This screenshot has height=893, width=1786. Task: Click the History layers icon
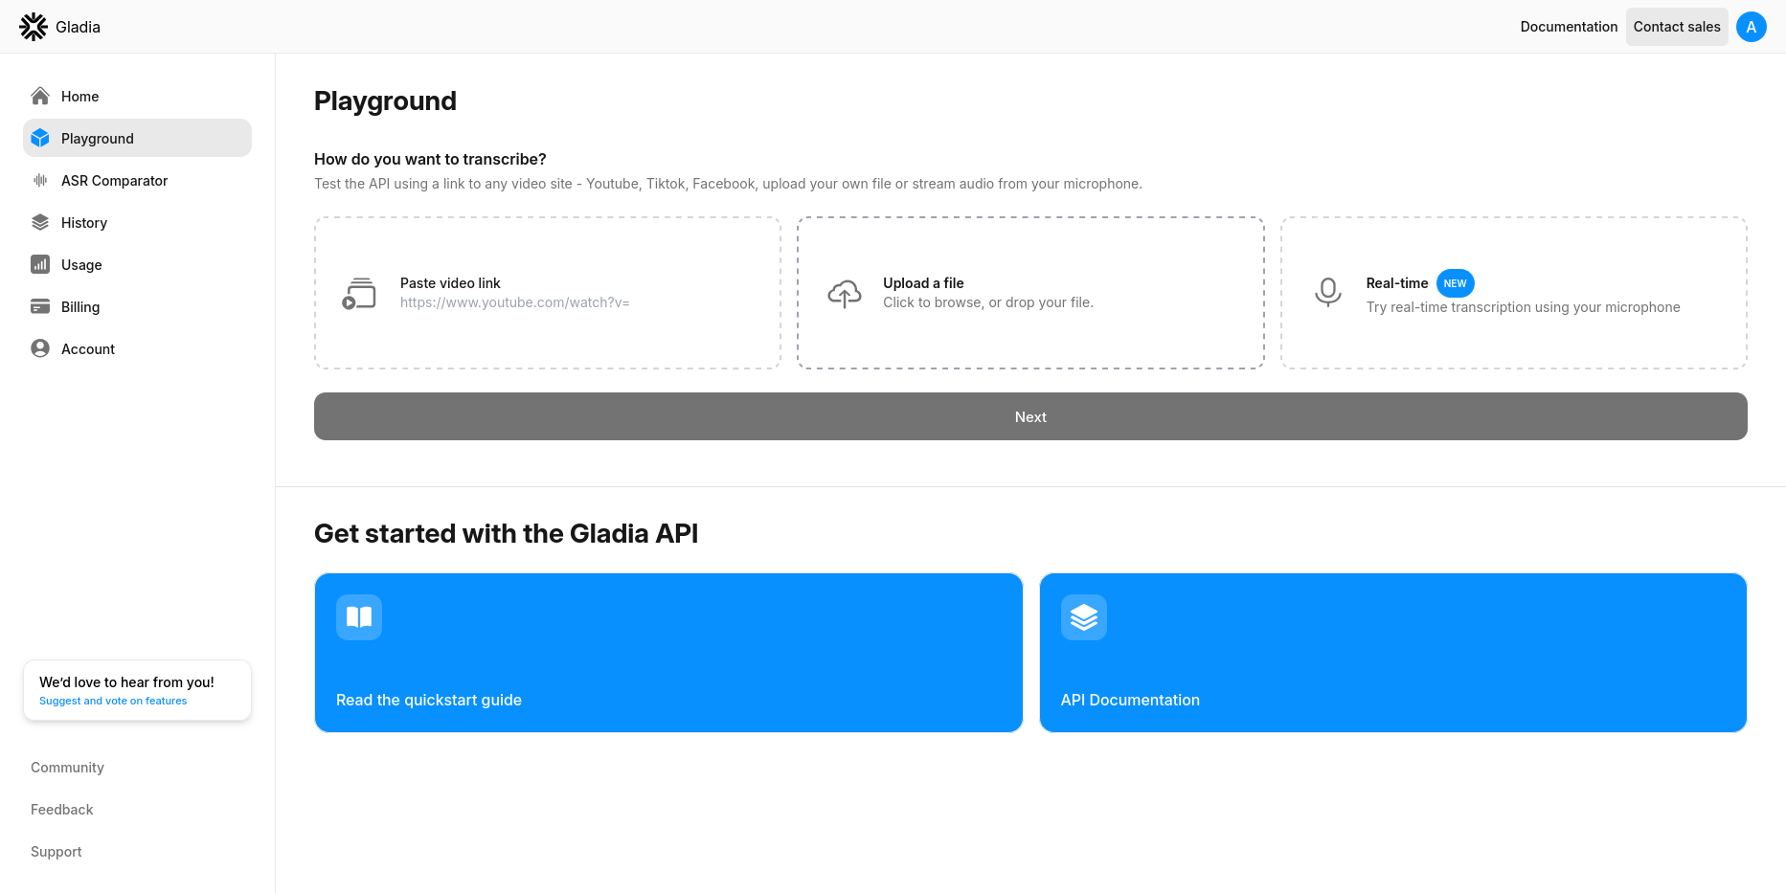pos(40,222)
